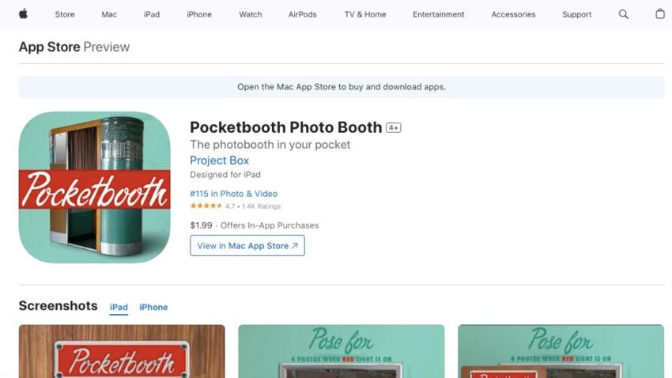
Task: Open #115 in Photo & Video ranking
Action: pyautogui.click(x=233, y=194)
